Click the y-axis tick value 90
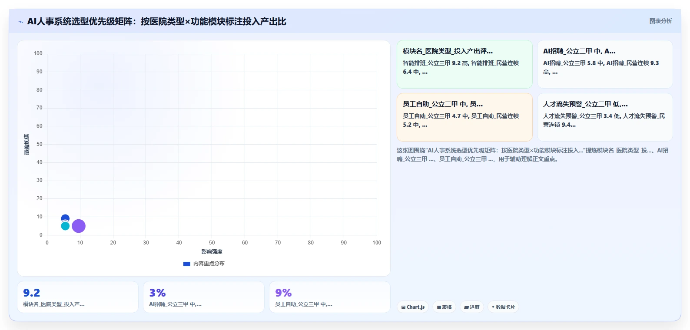This screenshot has width=690, height=330. click(x=40, y=72)
